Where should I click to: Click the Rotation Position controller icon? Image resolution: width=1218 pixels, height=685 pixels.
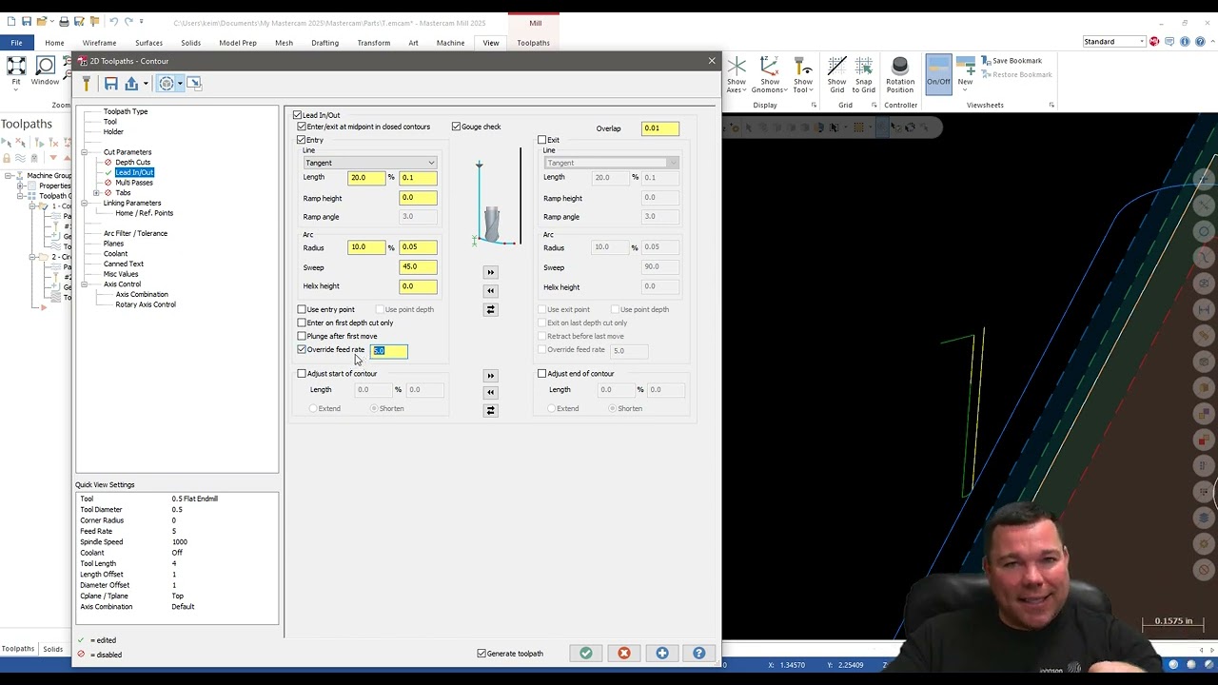click(900, 67)
